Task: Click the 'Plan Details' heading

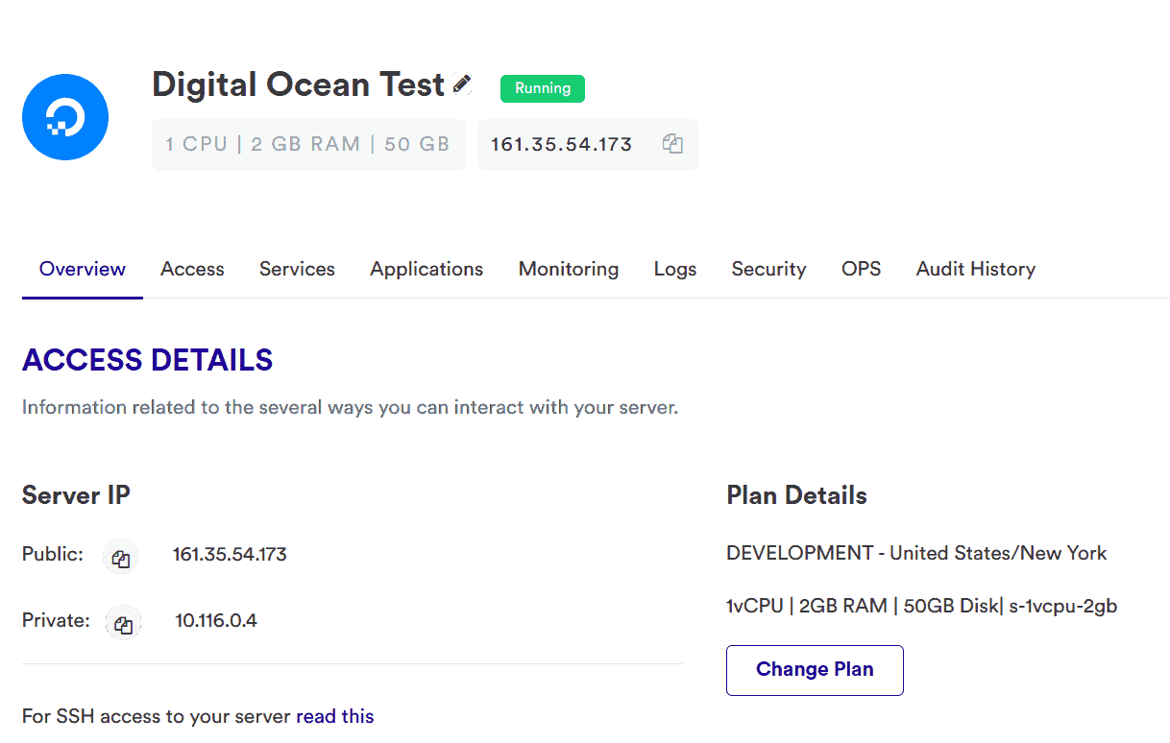Action: tap(796, 495)
